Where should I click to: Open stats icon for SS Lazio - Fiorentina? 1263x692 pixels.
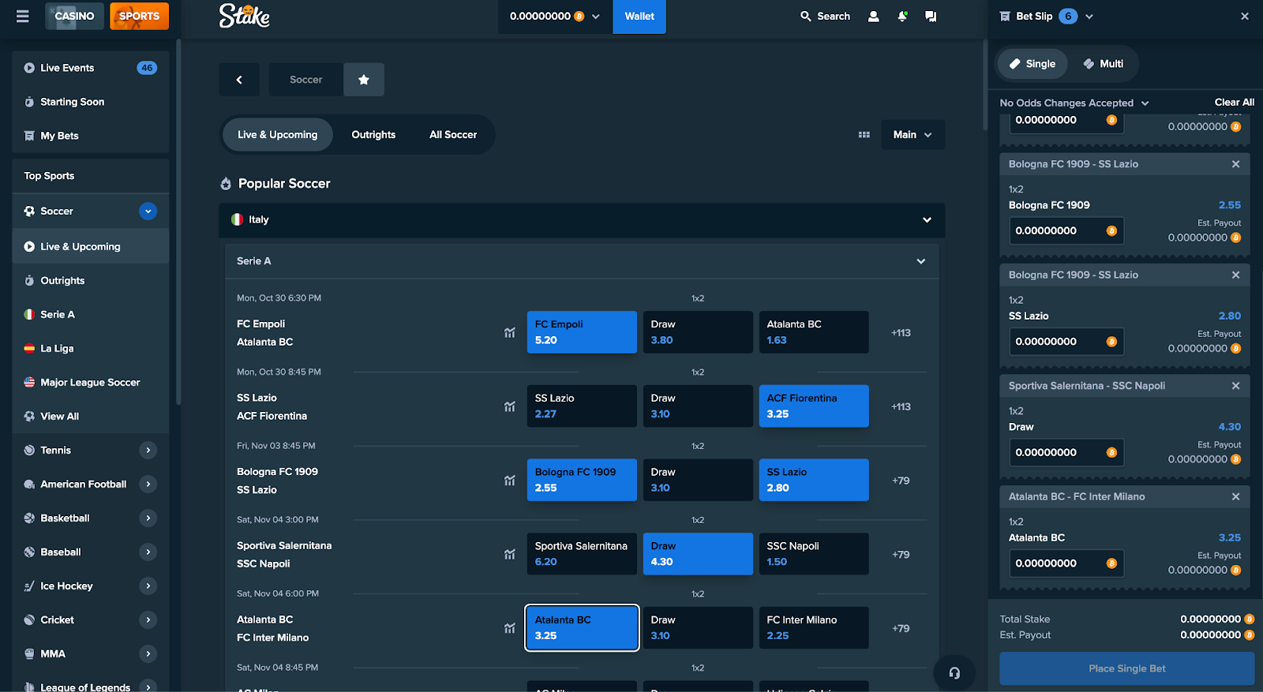[510, 407]
